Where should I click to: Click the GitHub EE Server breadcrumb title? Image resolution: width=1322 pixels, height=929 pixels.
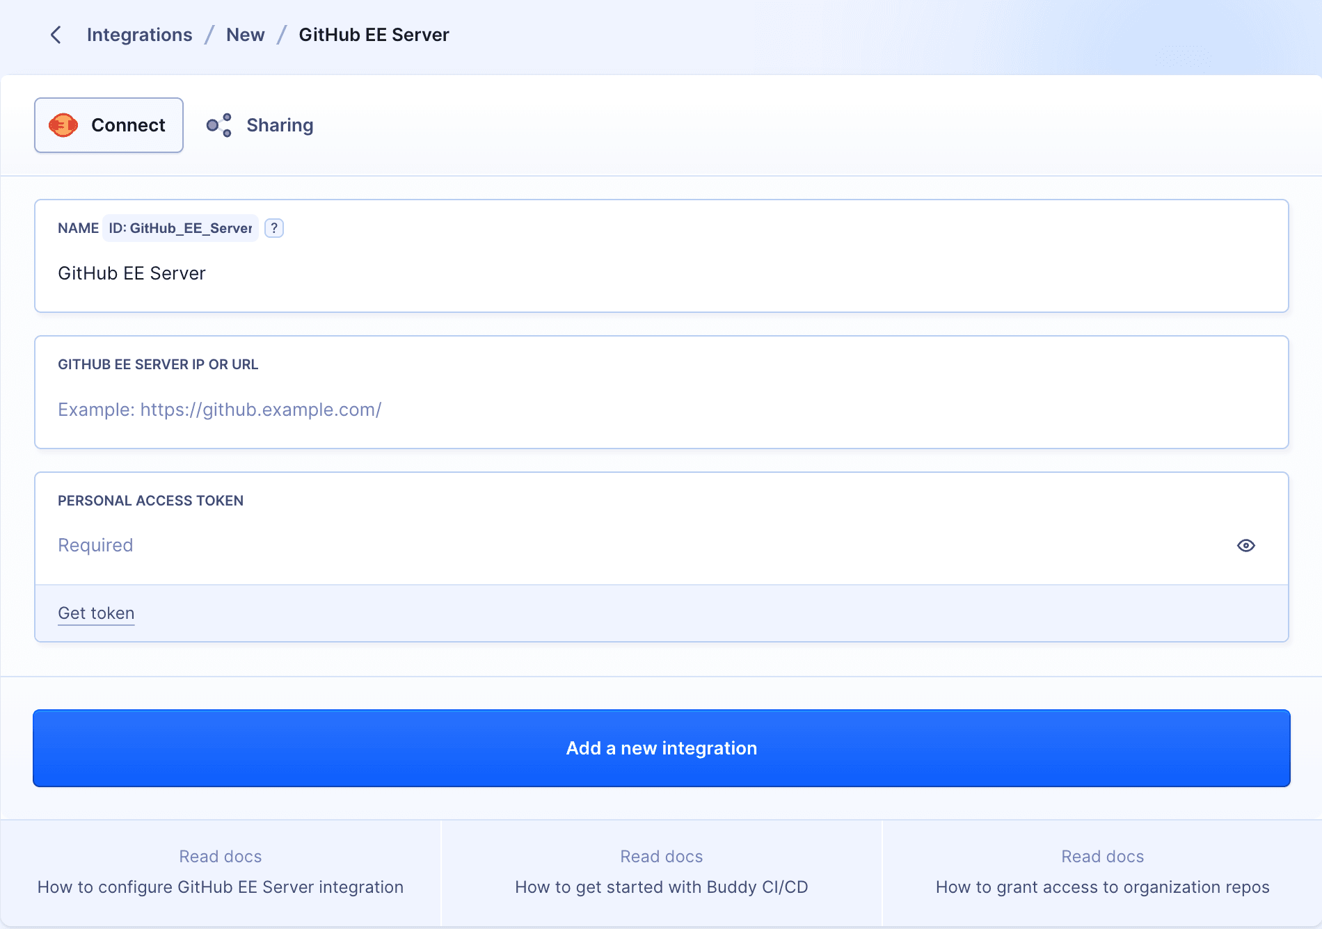coord(374,35)
